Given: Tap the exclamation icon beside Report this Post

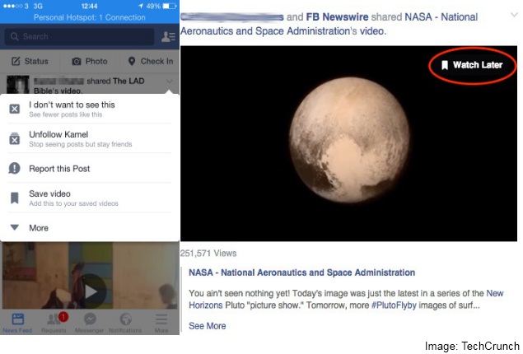Looking at the screenshot, I should click(14, 168).
